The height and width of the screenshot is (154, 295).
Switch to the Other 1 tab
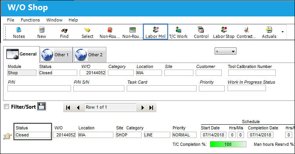click(x=56, y=55)
